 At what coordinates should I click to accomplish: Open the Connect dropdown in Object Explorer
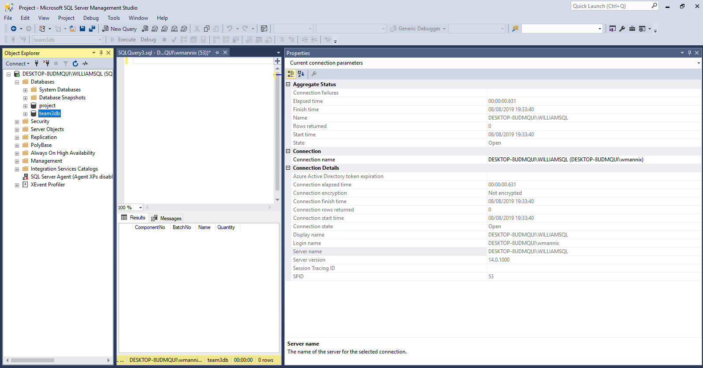[18, 63]
